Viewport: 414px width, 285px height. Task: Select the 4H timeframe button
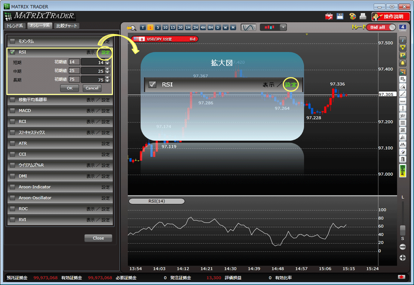203,27
